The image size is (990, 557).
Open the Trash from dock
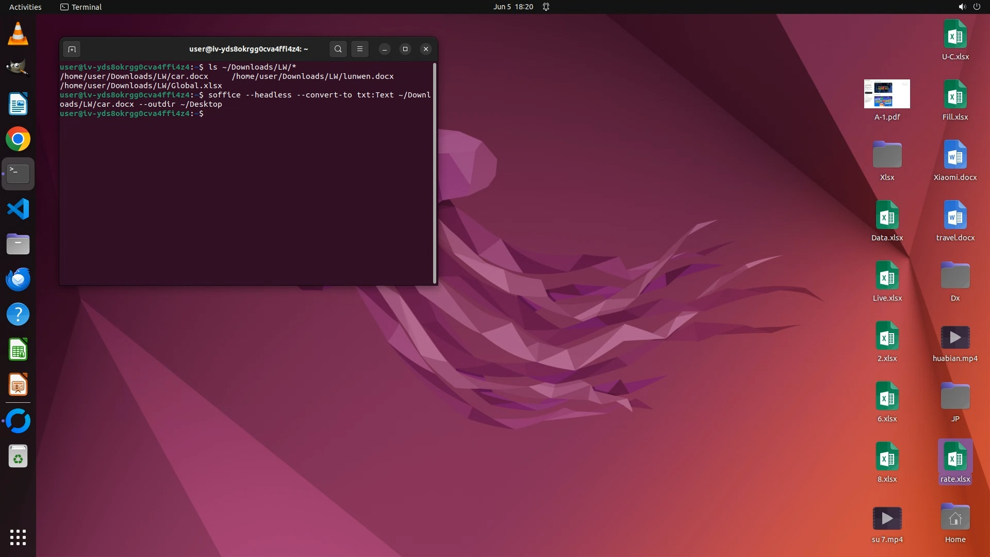pos(18,457)
